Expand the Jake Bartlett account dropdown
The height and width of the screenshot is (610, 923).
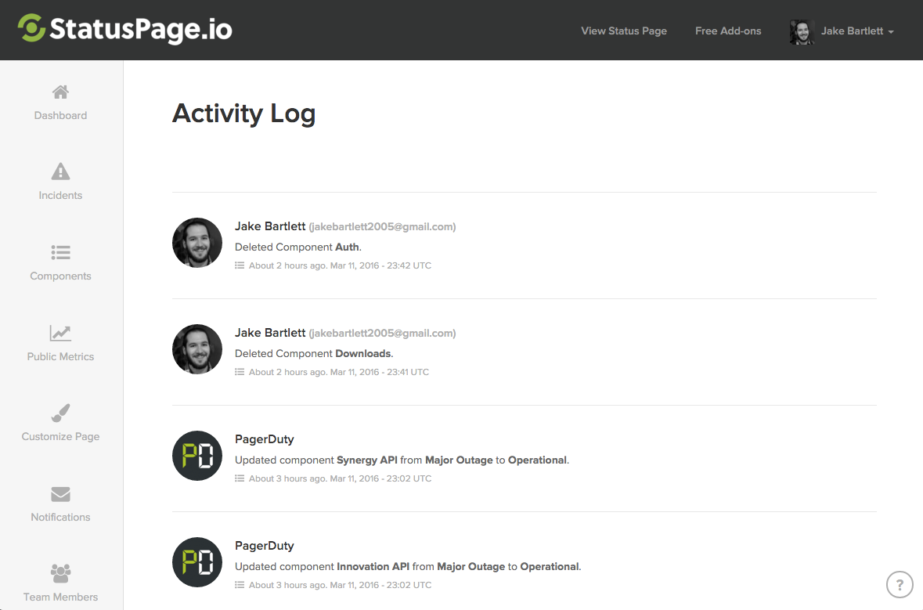click(x=842, y=31)
